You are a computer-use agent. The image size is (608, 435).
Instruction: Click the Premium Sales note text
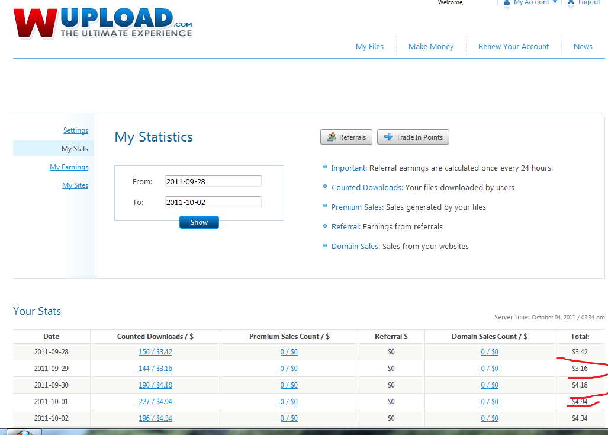click(408, 207)
